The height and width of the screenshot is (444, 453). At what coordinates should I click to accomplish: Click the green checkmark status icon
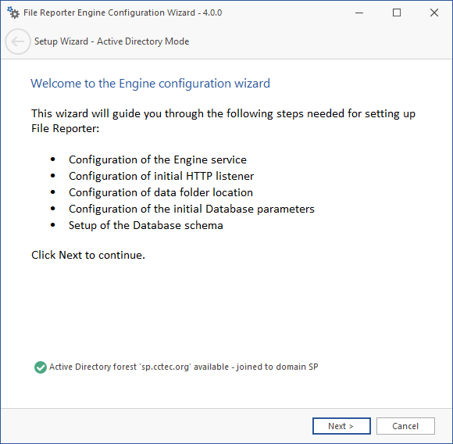(41, 367)
